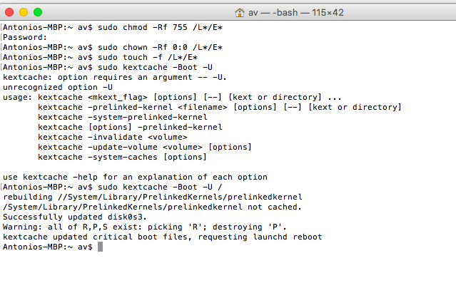Click the 'kextcache -system-caches [options]' line
Image resolution: width=456 pixels, height=283 pixels.
(122, 157)
